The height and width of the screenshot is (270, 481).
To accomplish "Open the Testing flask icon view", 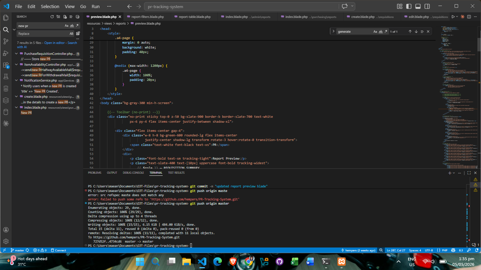I will (6, 77).
